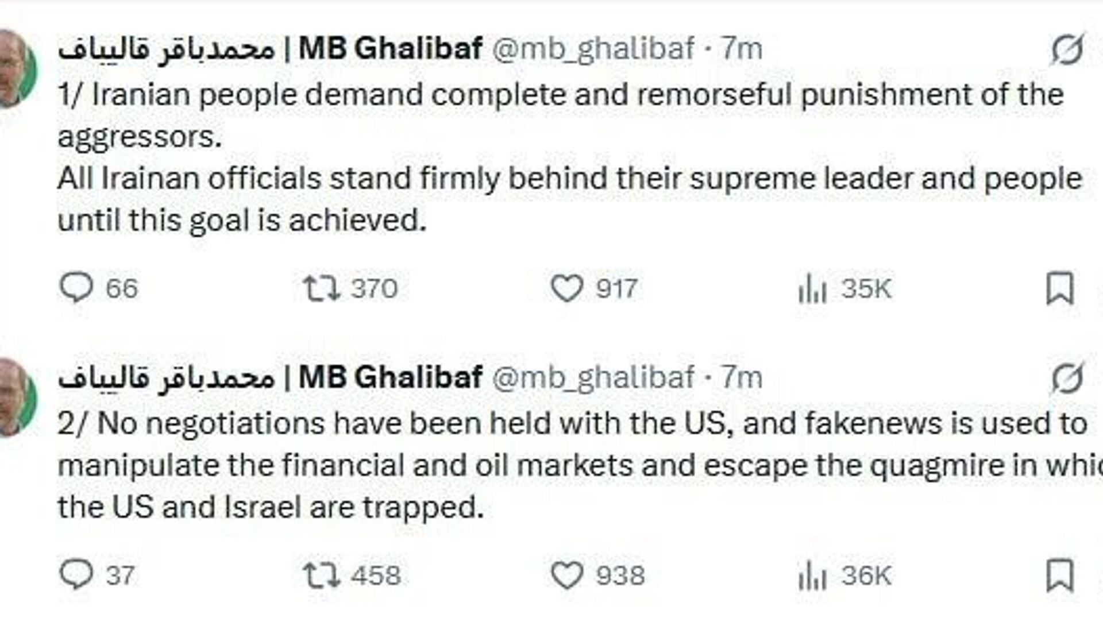The height and width of the screenshot is (618, 1103).
Task: Open the 7m timestamp of the first tweet
Action: 742,49
